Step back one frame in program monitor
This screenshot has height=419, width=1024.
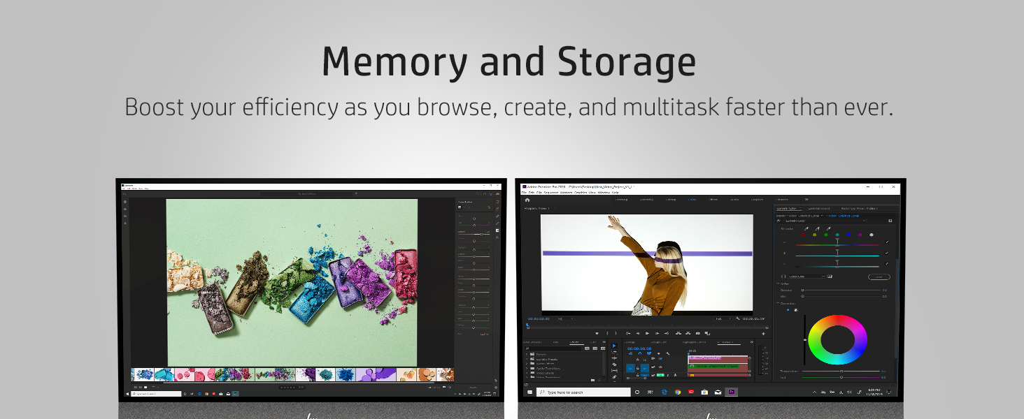coord(638,333)
